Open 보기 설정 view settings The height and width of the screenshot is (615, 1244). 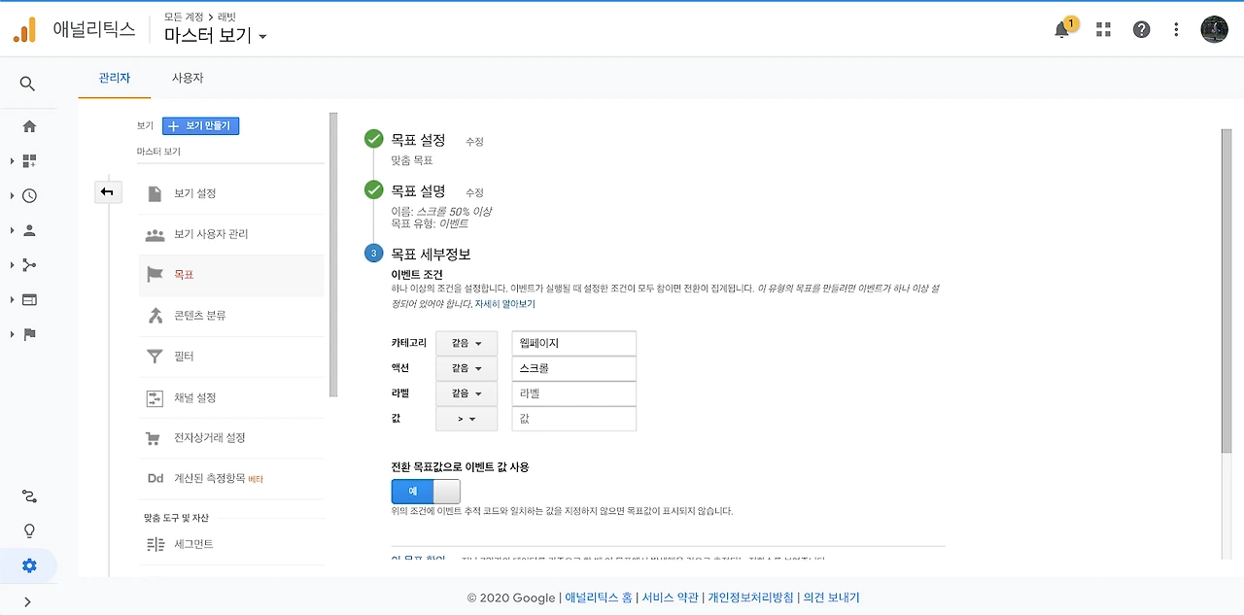231,193
